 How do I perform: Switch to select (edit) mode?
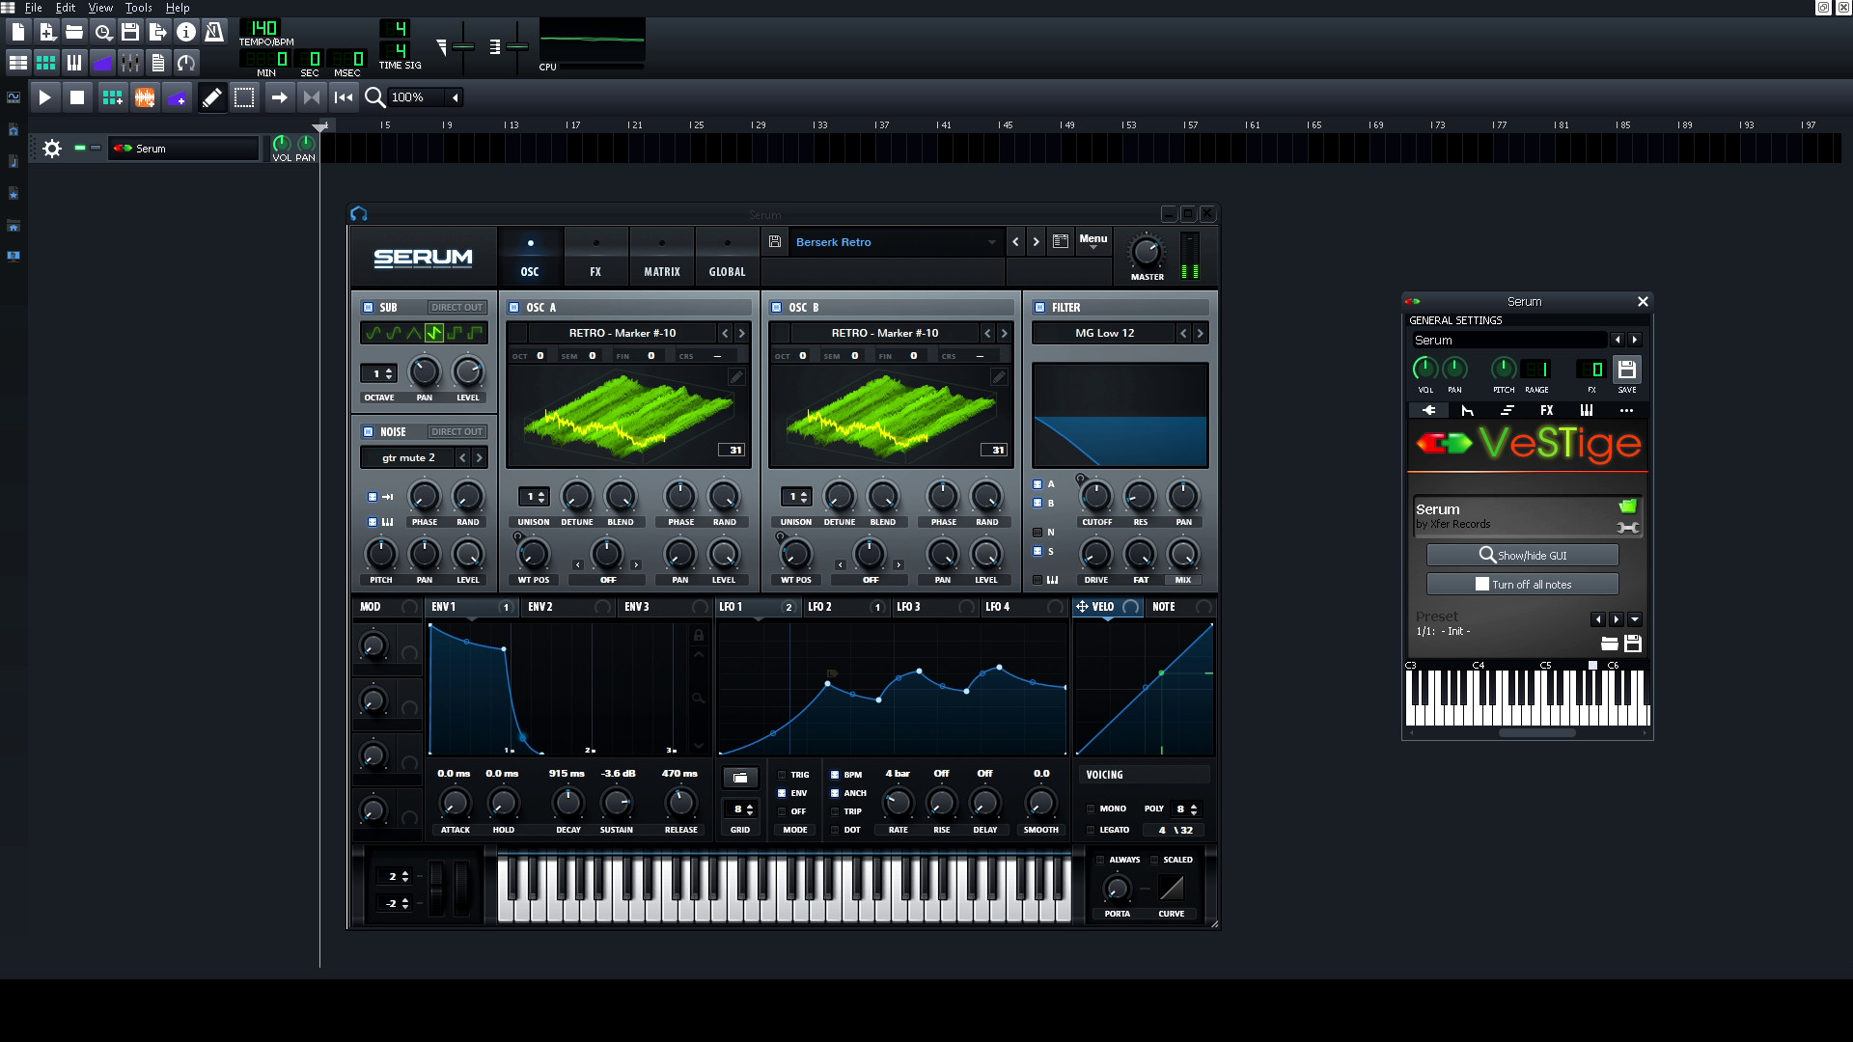click(244, 97)
